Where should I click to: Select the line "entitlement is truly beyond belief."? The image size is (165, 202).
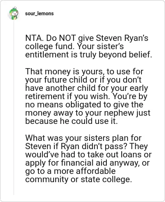(89, 55)
